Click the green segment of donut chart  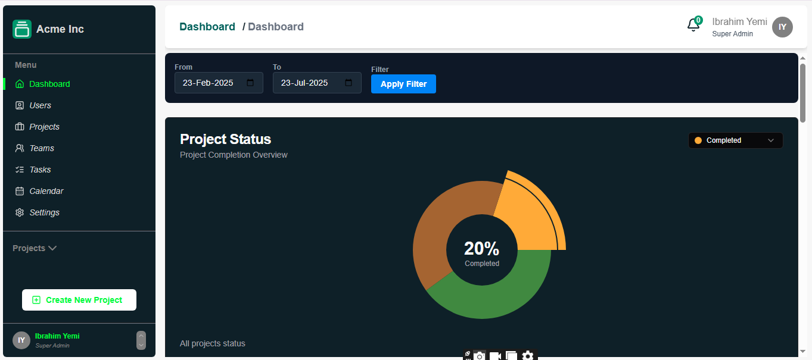pyautogui.click(x=494, y=298)
